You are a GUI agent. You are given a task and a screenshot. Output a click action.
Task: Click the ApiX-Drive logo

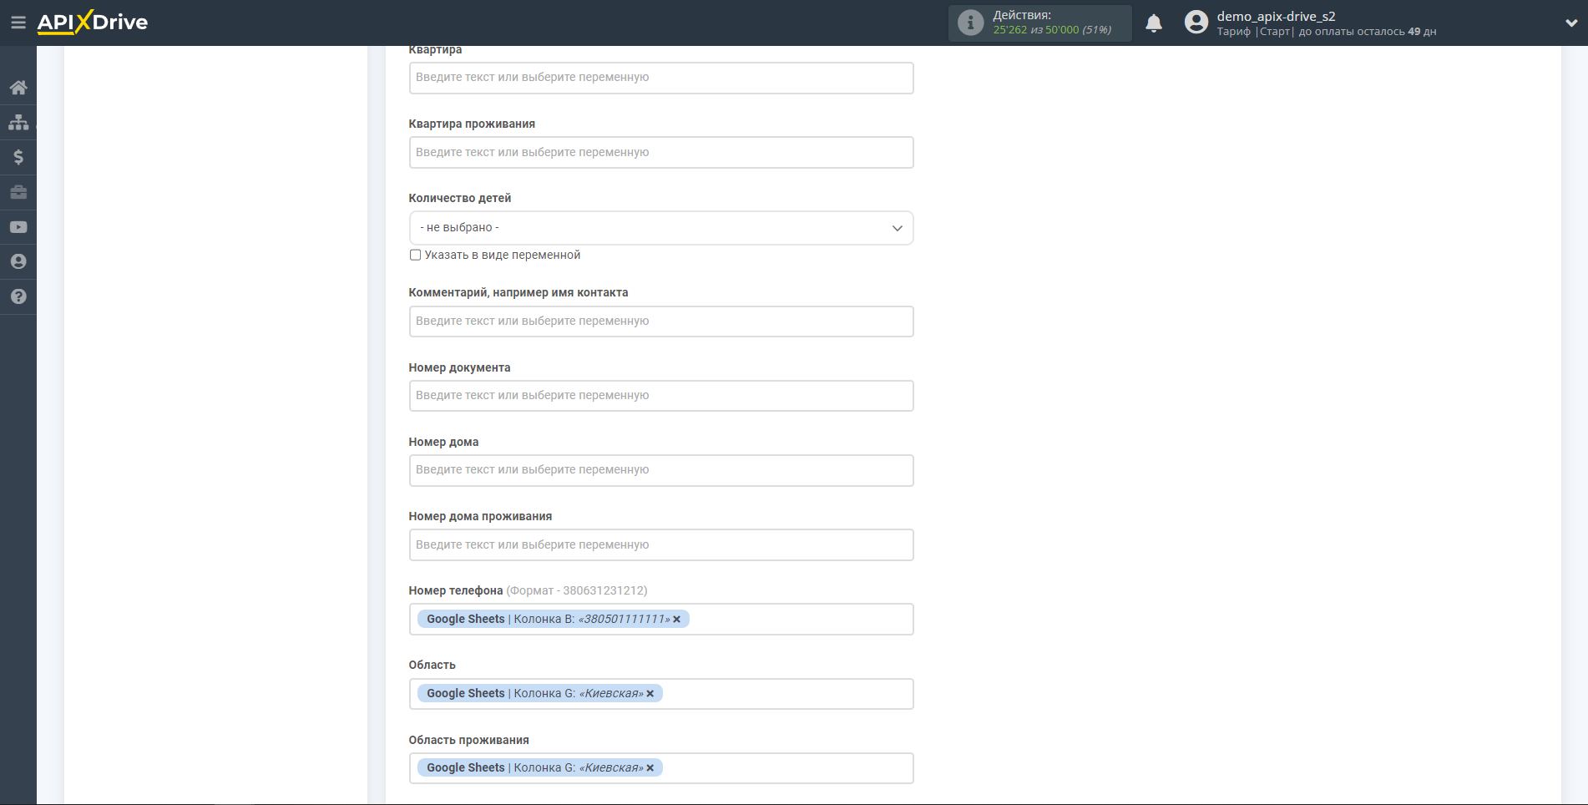coord(92,23)
